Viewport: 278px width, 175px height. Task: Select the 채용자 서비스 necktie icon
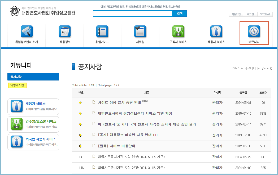(x=216, y=31)
